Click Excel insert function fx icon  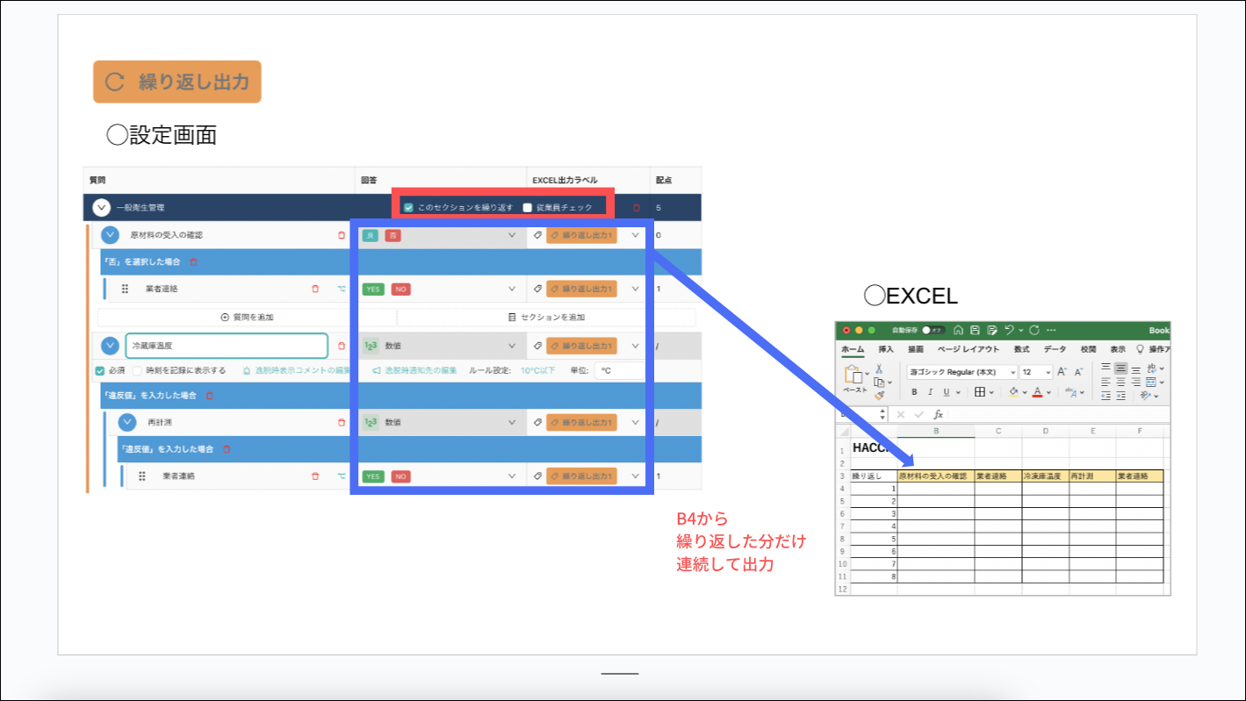pos(938,414)
